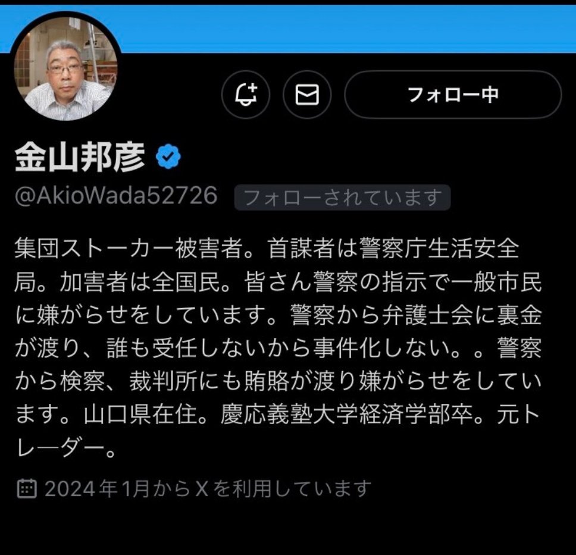Select the @AkioWada52726 handle

point(116,195)
